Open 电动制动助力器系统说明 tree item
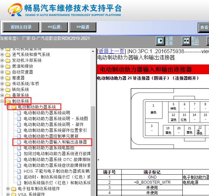209x196 pixels. tap(47, 113)
